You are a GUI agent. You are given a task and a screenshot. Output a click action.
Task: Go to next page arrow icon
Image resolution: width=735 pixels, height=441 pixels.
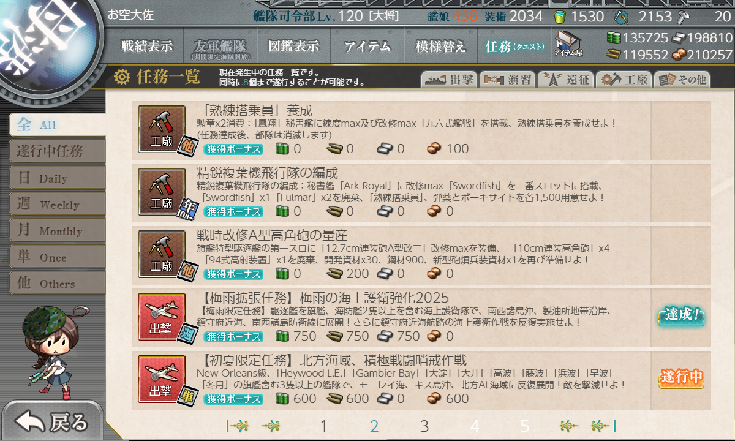[569, 426]
